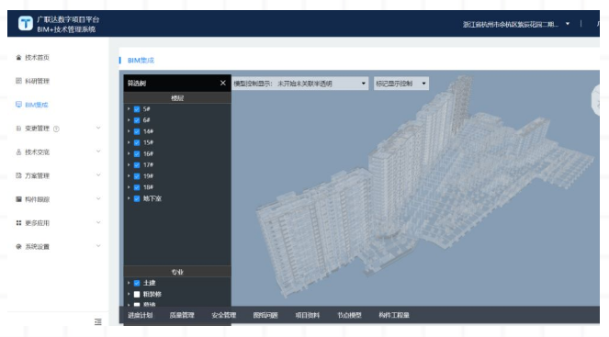This screenshot has width=609, height=337.
Task: Open the 项目资料 bottom tab
Action: pyautogui.click(x=307, y=315)
